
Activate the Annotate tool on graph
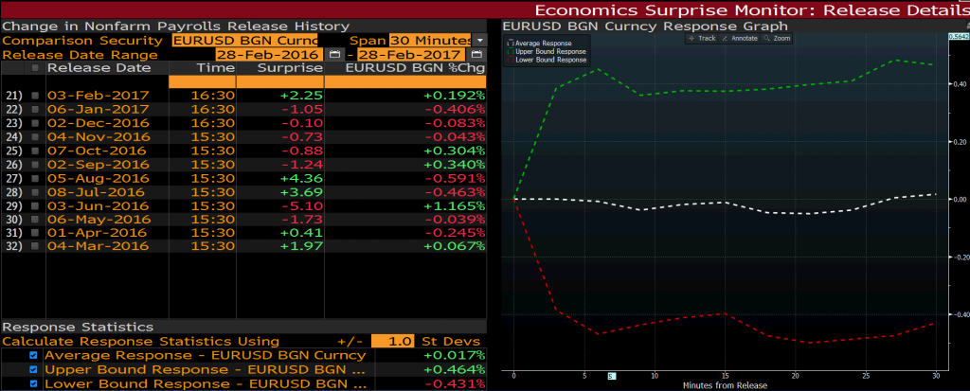739,39
